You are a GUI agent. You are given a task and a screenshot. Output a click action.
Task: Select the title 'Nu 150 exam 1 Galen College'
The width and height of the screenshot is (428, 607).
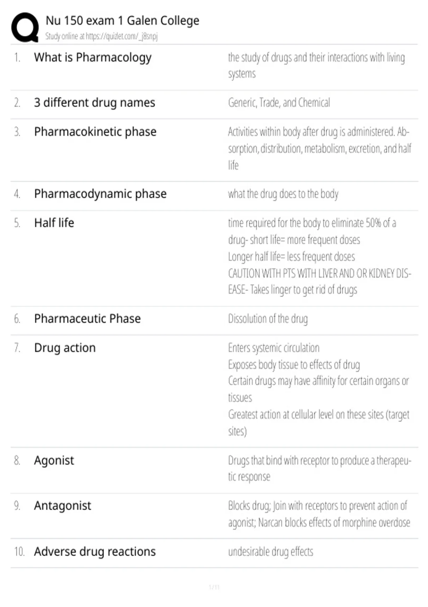pyautogui.click(x=122, y=21)
